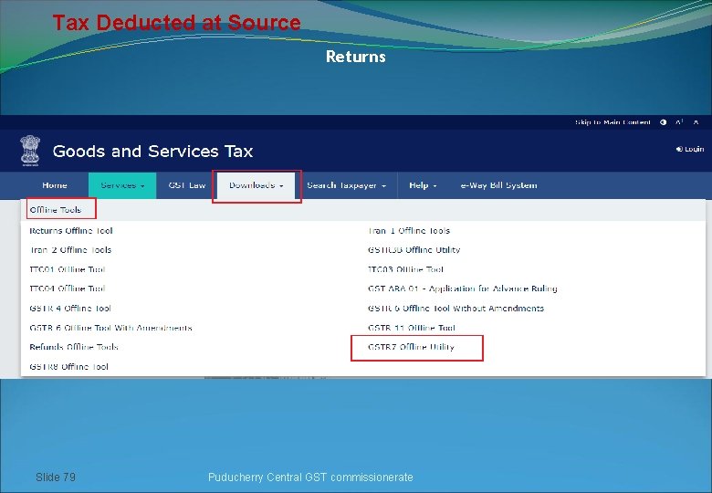The width and height of the screenshot is (712, 493).
Task: Click the Tax Deducted at Source heading
Action: tap(177, 23)
